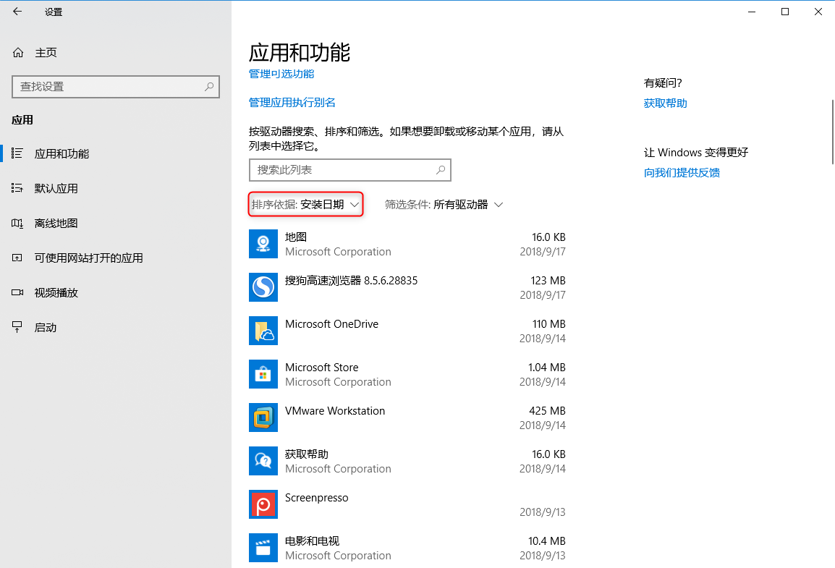Image resolution: width=835 pixels, height=568 pixels.
Task: Select the Microsoft OneDrive app icon
Action: pos(263,331)
